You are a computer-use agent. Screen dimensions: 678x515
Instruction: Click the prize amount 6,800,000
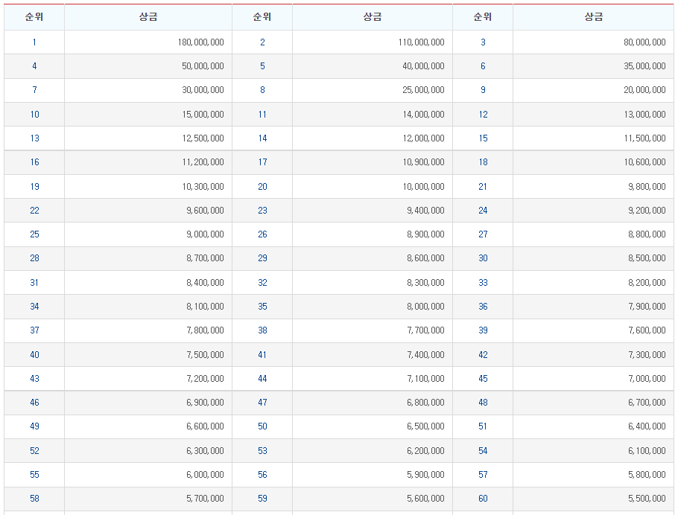coord(425,402)
